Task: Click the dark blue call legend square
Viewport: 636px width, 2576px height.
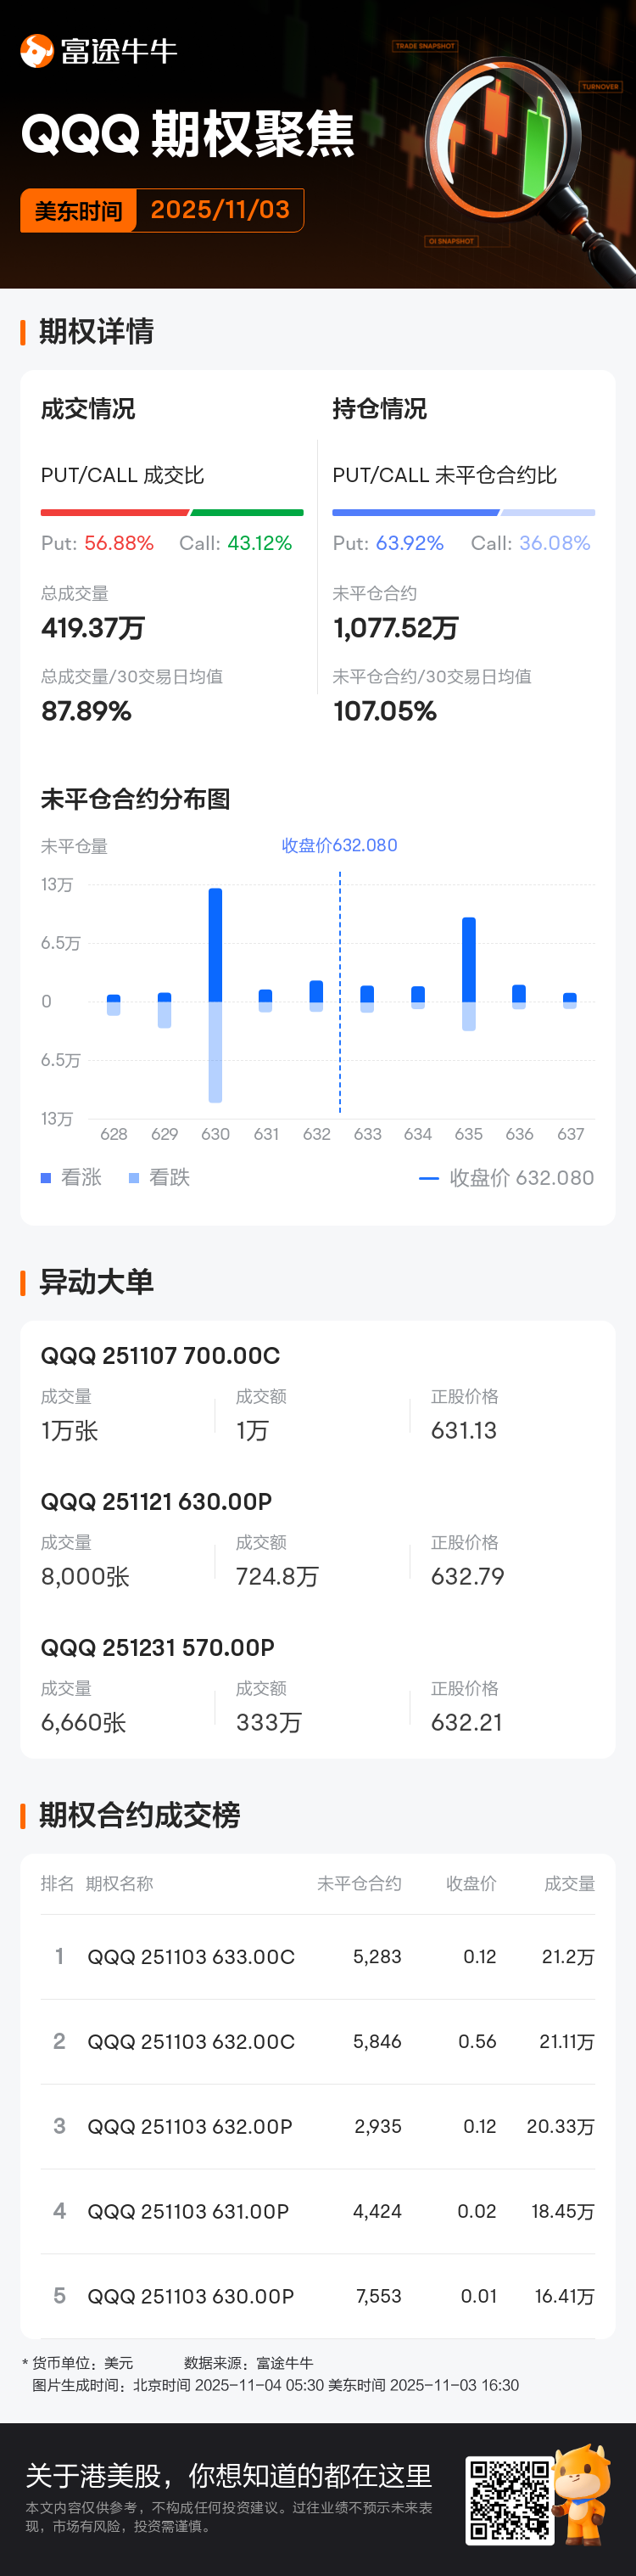Action: tap(46, 1178)
